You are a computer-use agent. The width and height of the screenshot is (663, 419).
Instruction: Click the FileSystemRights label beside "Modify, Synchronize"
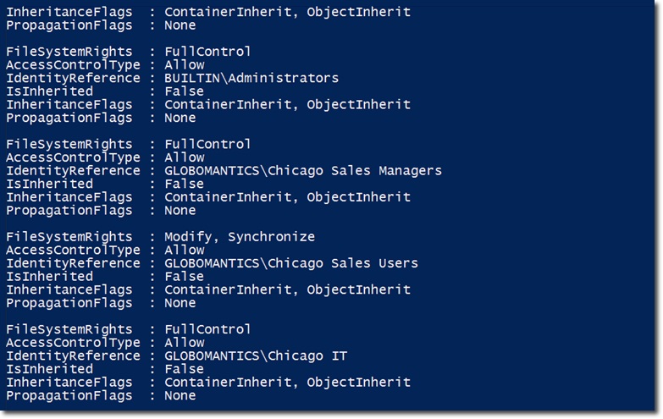69,237
